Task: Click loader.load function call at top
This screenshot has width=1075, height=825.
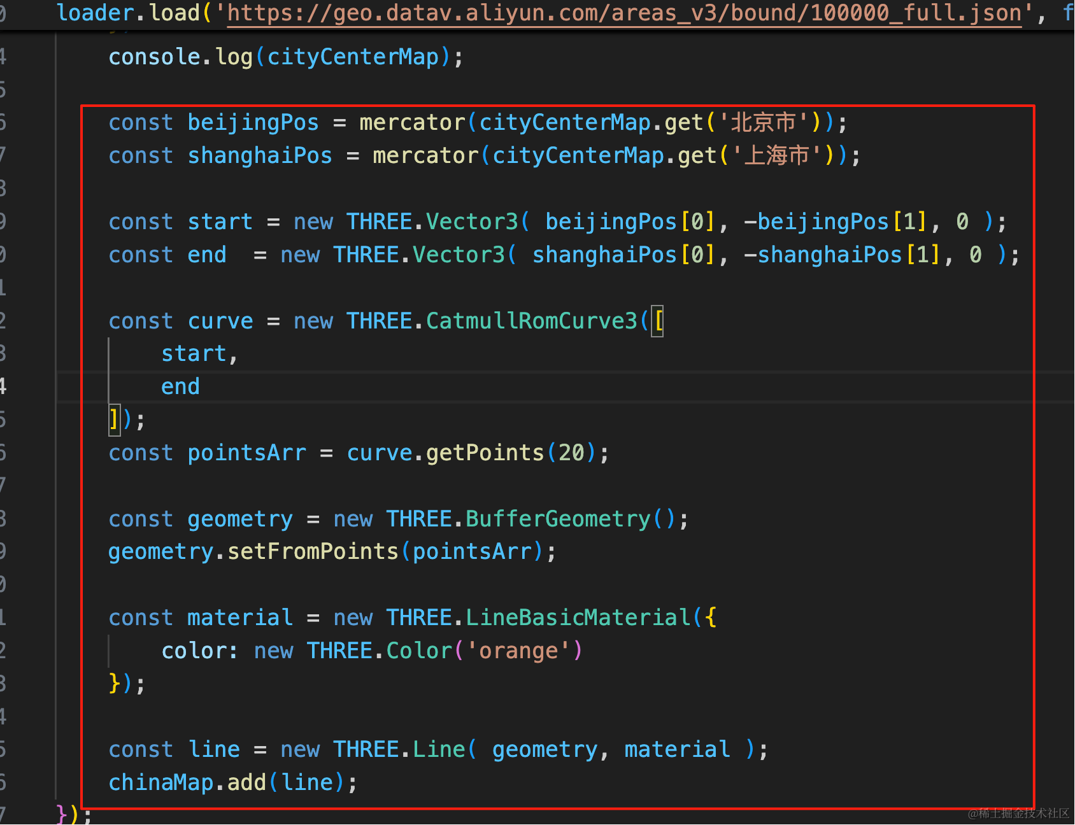Action: click(x=129, y=13)
